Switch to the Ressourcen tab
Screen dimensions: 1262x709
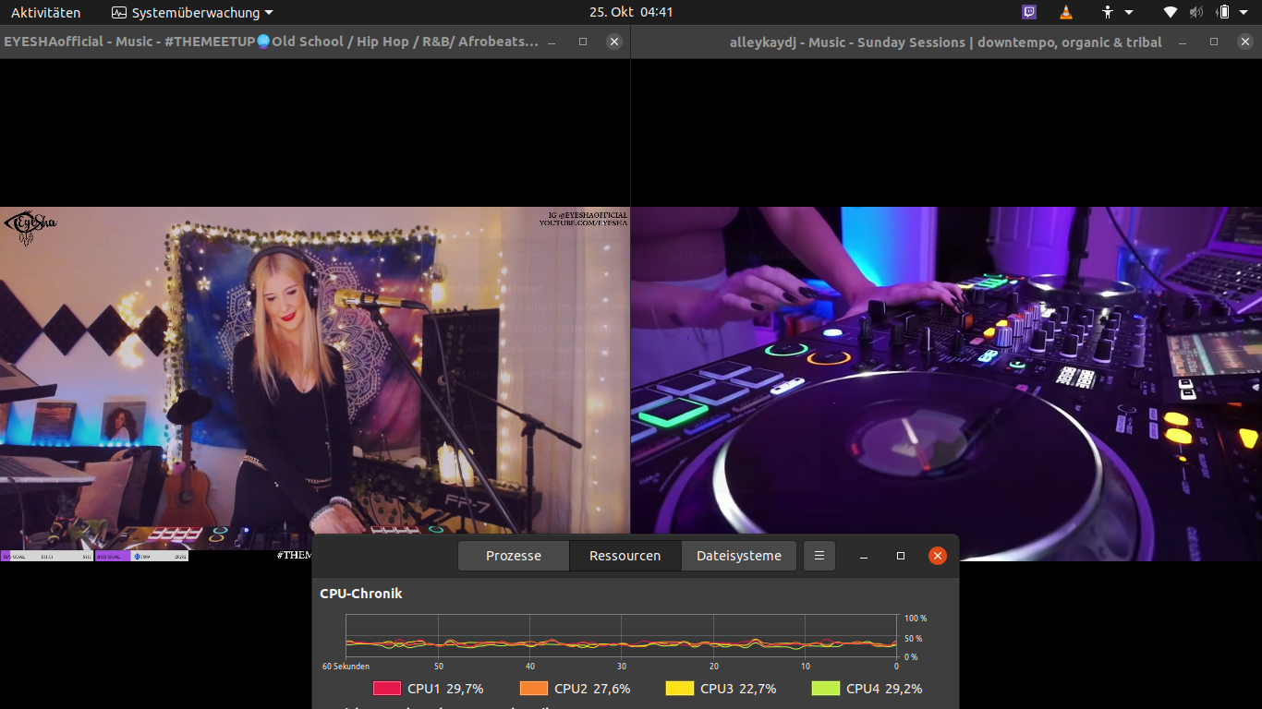tap(625, 556)
